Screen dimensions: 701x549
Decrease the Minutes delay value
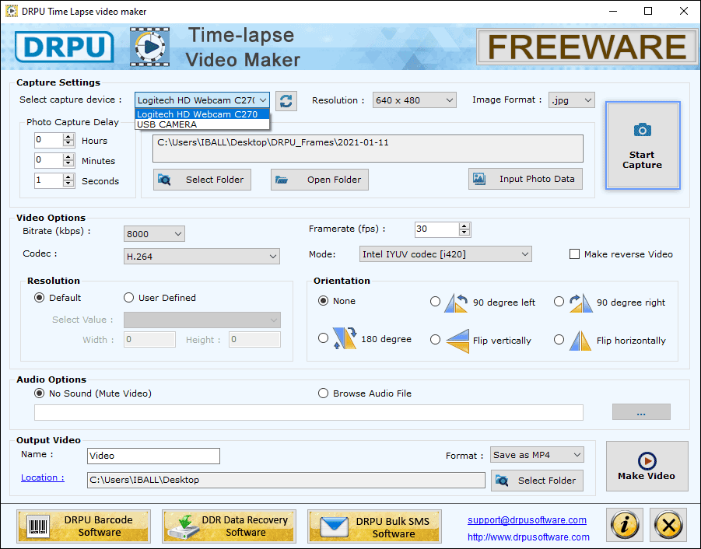point(68,163)
